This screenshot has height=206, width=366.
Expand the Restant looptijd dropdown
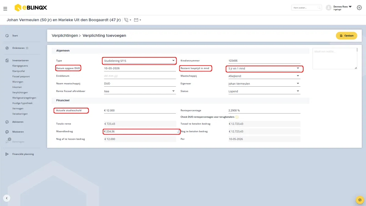264,68
